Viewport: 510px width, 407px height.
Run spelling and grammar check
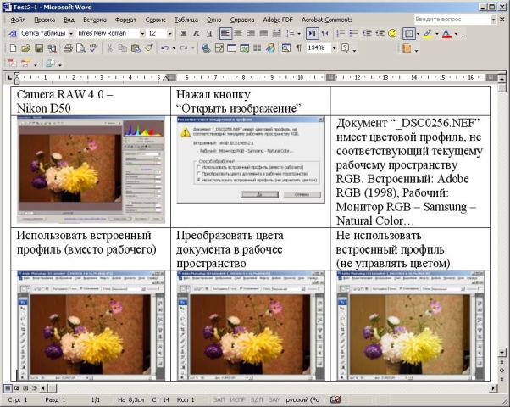pyautogui.click(x=94, y=48)
